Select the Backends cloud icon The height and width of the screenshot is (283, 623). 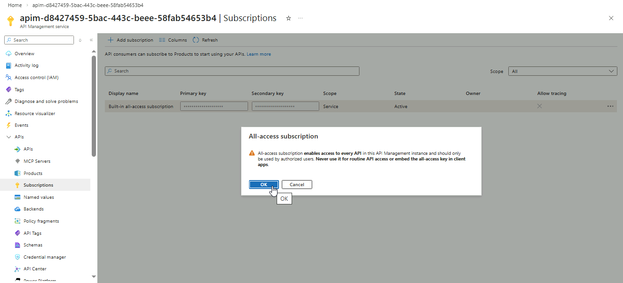click(17, 209)
